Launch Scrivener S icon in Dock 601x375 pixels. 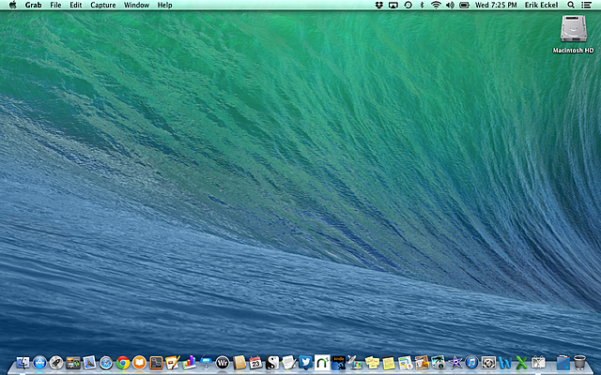pos(272,362)
